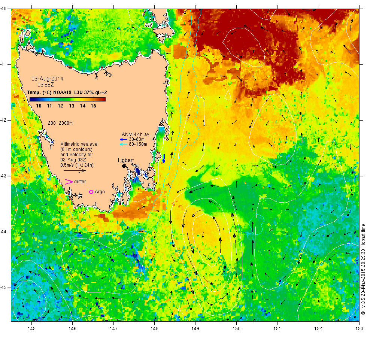This screenshot has height=337, width=367.
Task: Click the cyan 80-150m legend arrow
Action: point(124,144)
